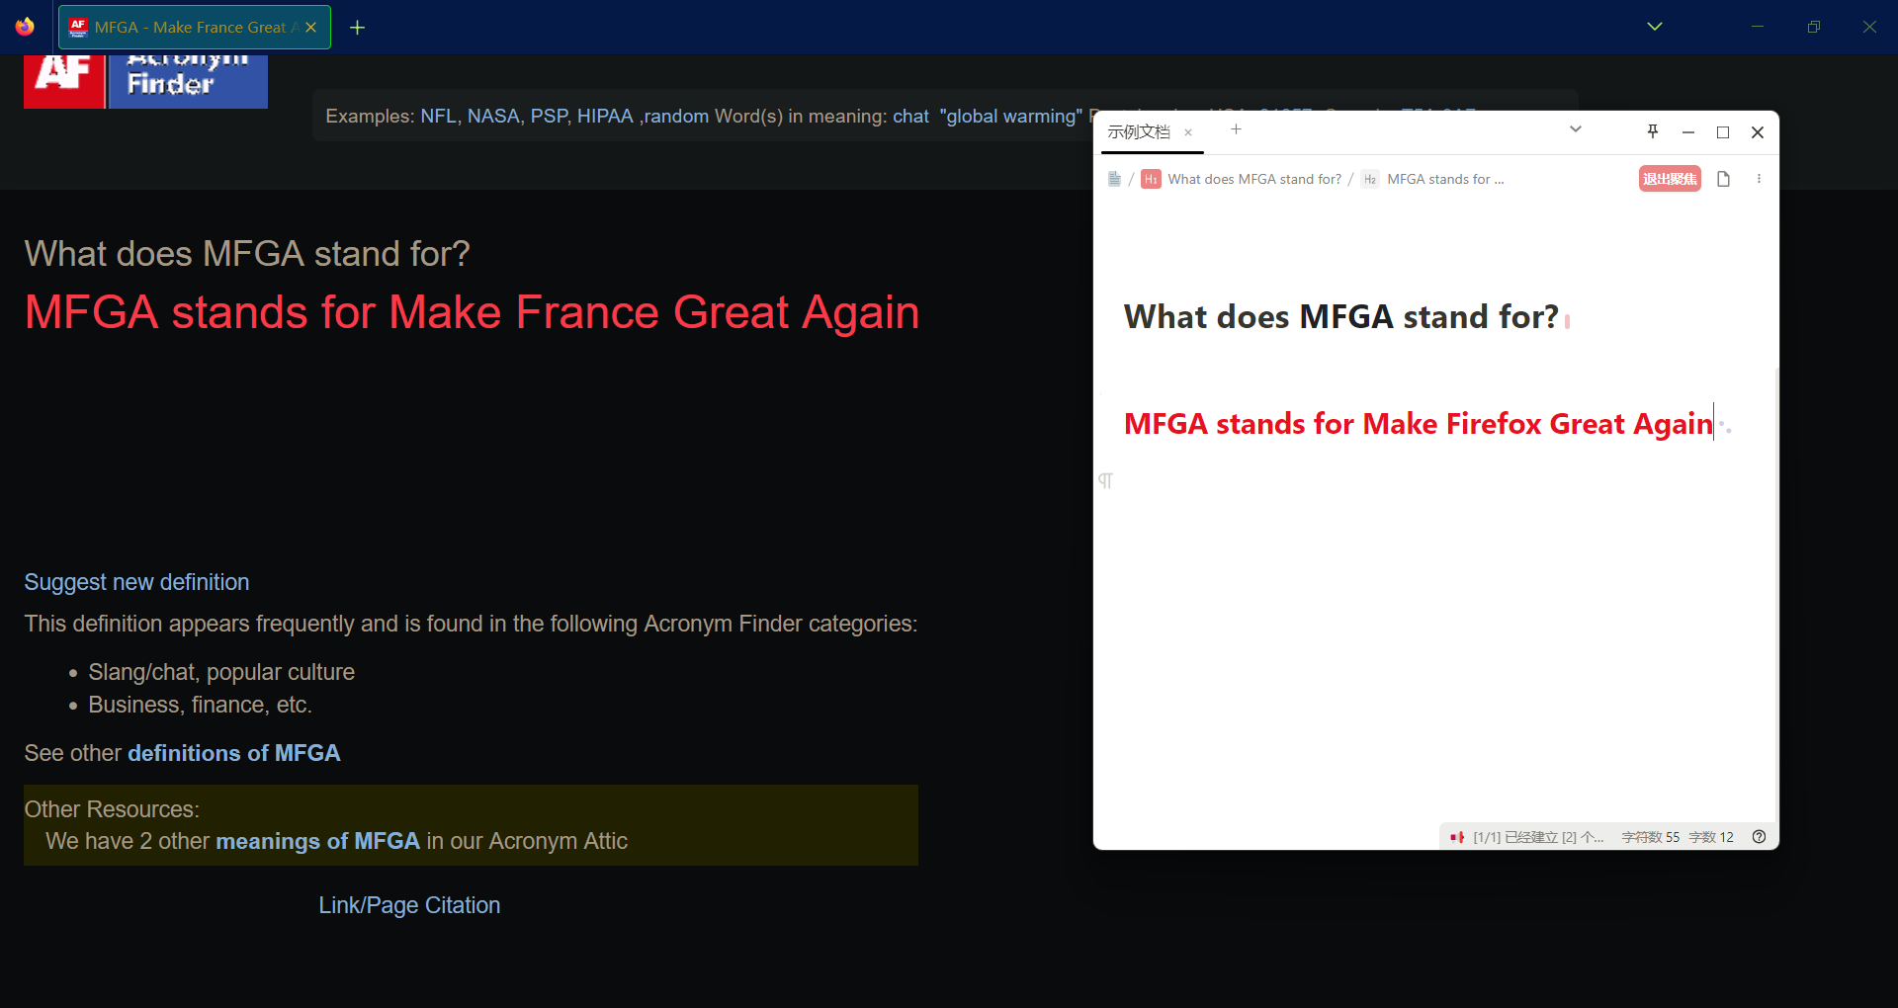
Task: Click the HIPAA example link
Action: tap(605, 117)
